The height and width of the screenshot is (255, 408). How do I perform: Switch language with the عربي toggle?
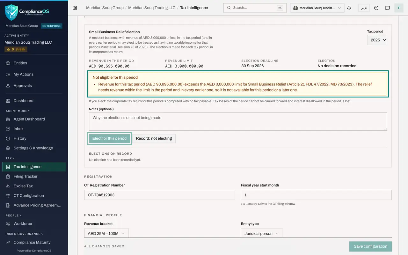pyautogui.click(x=364, y=8)
